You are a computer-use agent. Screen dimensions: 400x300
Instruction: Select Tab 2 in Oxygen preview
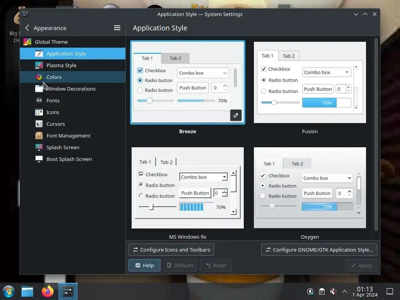click(297, 164)
